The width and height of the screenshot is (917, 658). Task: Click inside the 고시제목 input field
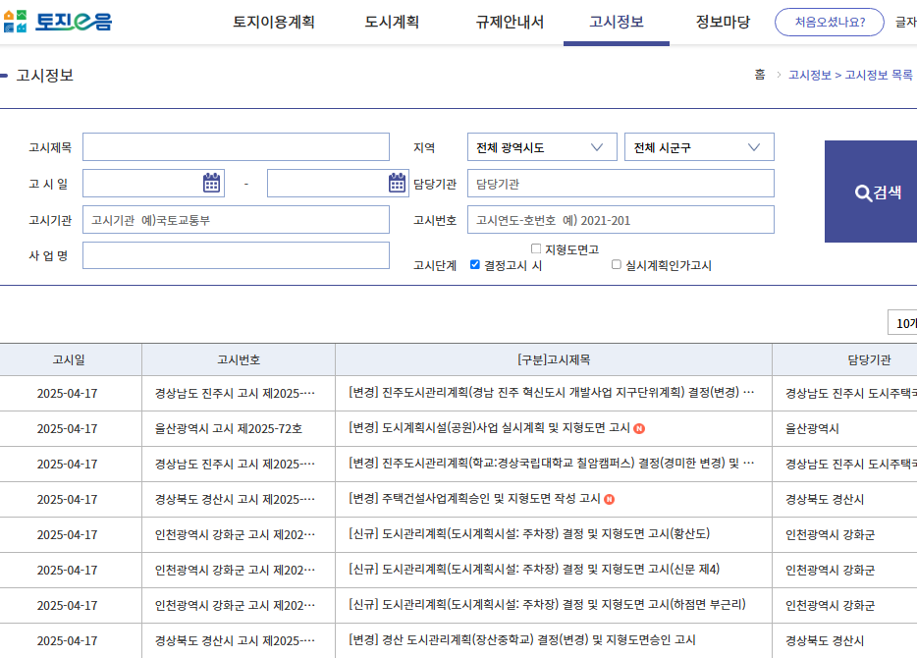(x=236, y=146)
